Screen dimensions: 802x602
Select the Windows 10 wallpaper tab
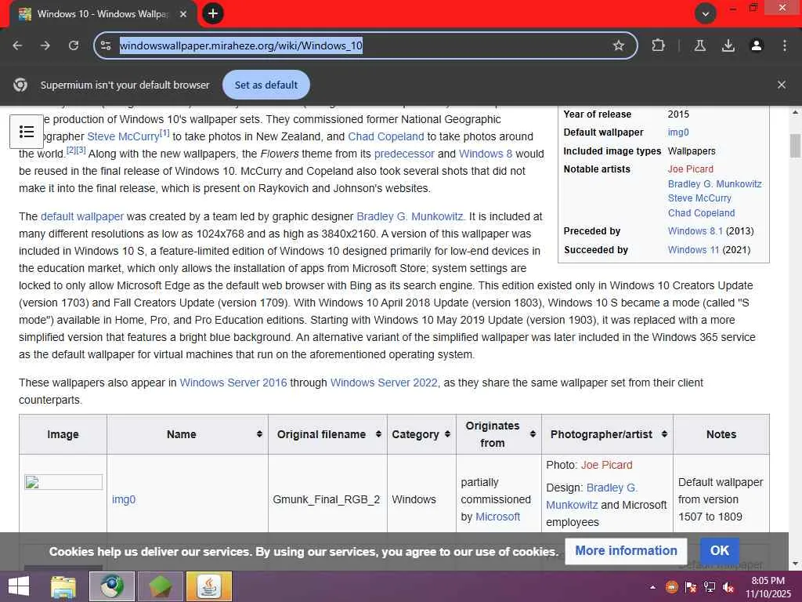[103, 14]
